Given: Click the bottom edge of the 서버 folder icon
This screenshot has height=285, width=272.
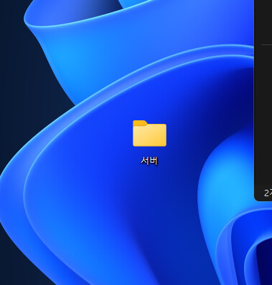Looking at the screenshot, I should 149,145.
